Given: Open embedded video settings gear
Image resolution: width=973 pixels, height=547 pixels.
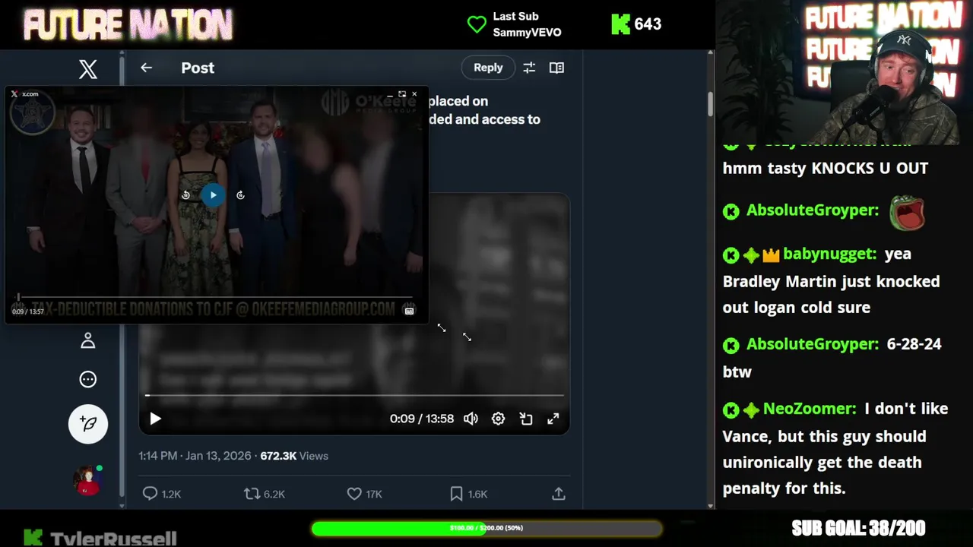Looking at the screenshot, I should [x=498, y=419].
